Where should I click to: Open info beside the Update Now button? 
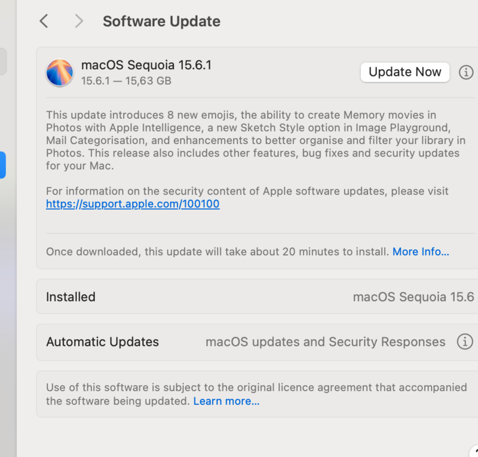[x=465, y=72]
